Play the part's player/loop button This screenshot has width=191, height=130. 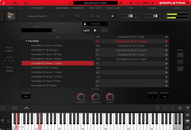coord(112,16)
